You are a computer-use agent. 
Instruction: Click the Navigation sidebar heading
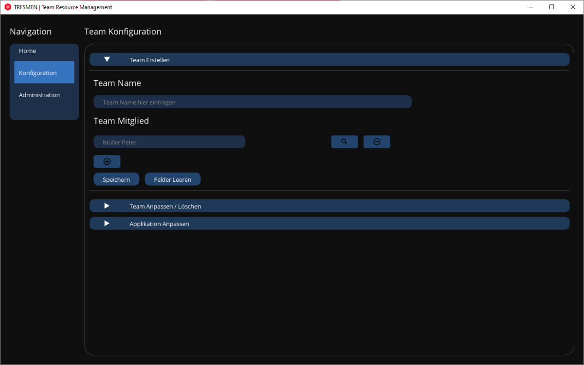coord(31,32)
